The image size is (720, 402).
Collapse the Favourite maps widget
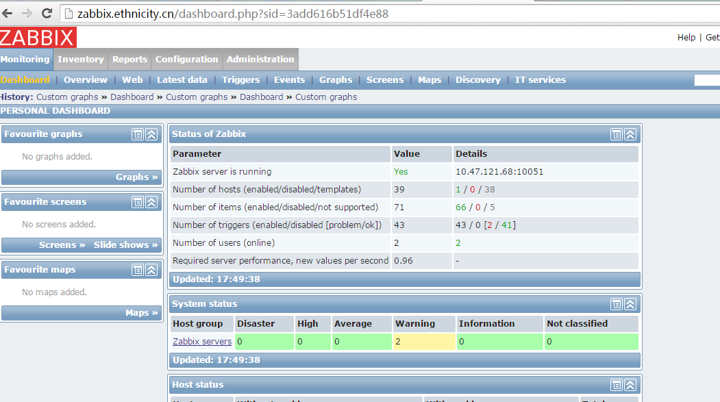coord(151,270)
